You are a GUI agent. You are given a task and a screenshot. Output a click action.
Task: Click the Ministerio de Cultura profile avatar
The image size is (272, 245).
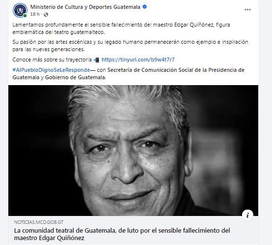point(20,10)
